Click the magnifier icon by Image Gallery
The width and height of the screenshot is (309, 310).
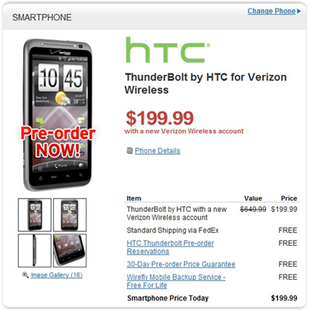point(25,275)
